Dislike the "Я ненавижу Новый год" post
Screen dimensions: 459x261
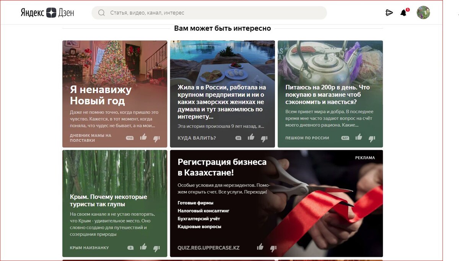[x=156, y=138]
